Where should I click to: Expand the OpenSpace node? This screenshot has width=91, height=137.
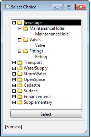coord(14,79)
